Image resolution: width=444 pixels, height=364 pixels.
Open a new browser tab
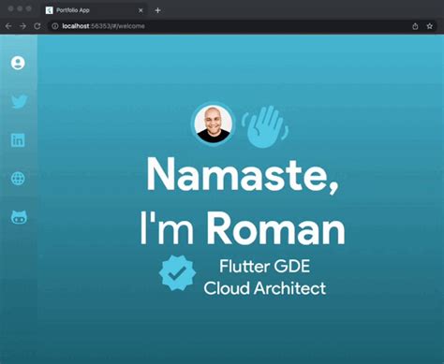157,10
